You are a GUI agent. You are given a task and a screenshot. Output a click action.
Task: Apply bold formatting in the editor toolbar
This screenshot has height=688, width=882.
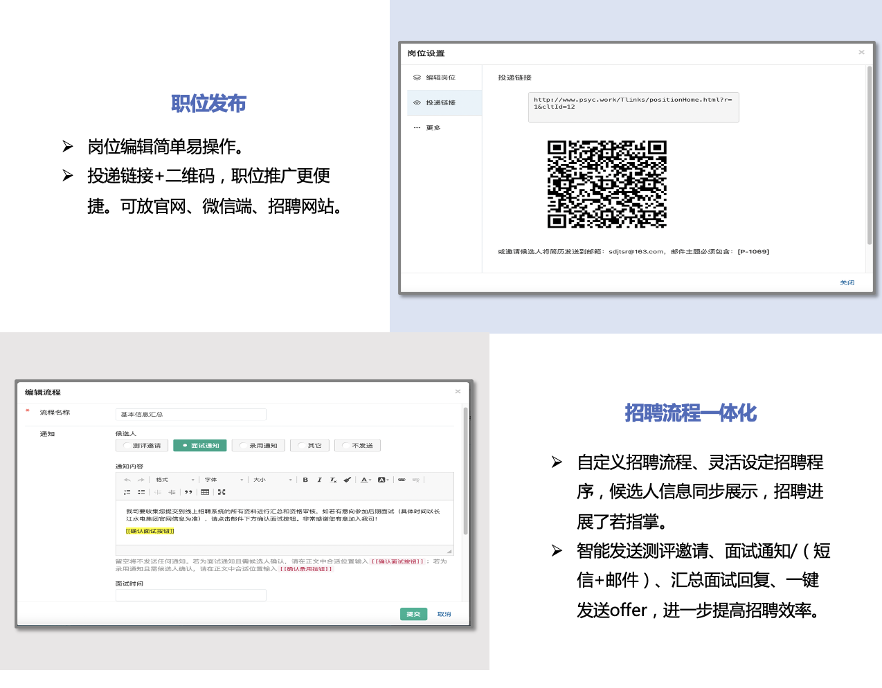pyautogui.click(x=305, y=480)
